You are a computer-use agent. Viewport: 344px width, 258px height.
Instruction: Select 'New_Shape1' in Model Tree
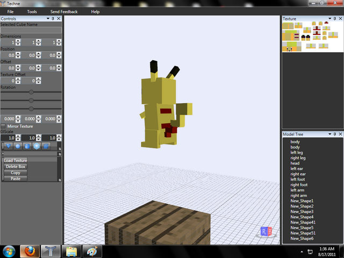point(302,201)
